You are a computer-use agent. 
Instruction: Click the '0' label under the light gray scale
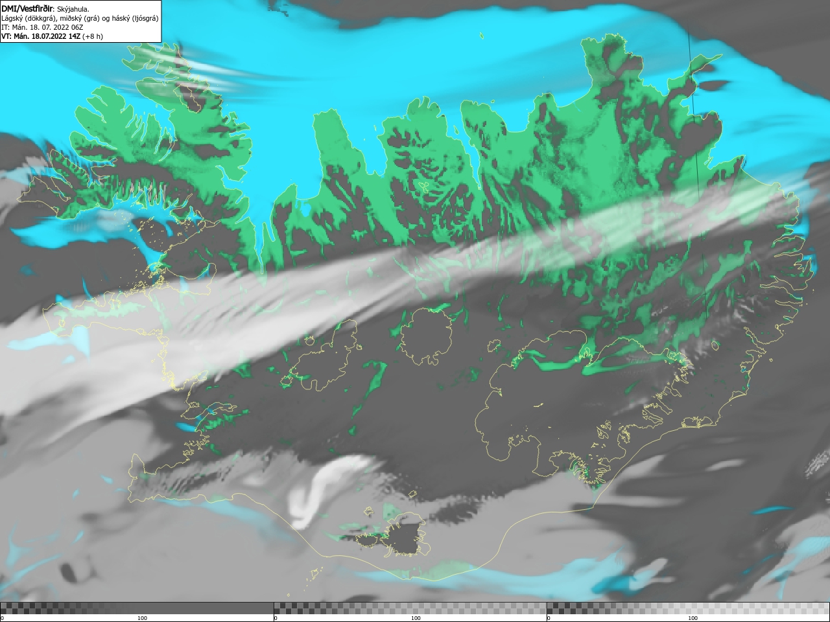click(x=549, y=618)
